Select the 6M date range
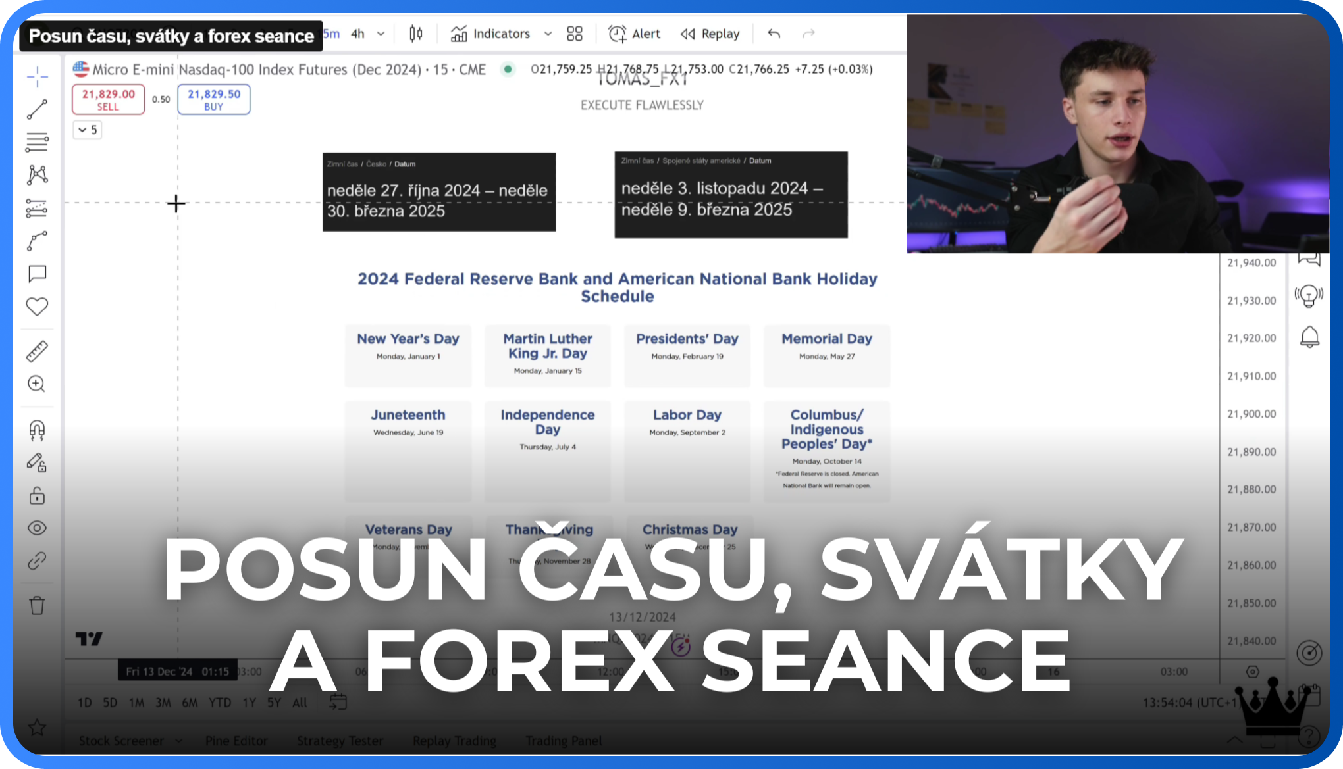Viewport: 1343px width, 769px height. 190,703
